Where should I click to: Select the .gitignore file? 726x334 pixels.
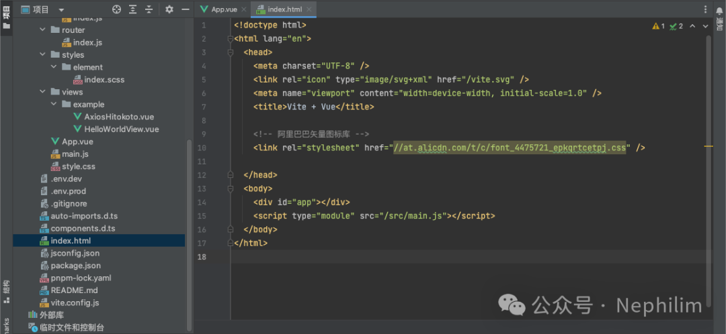click(63, 204)
